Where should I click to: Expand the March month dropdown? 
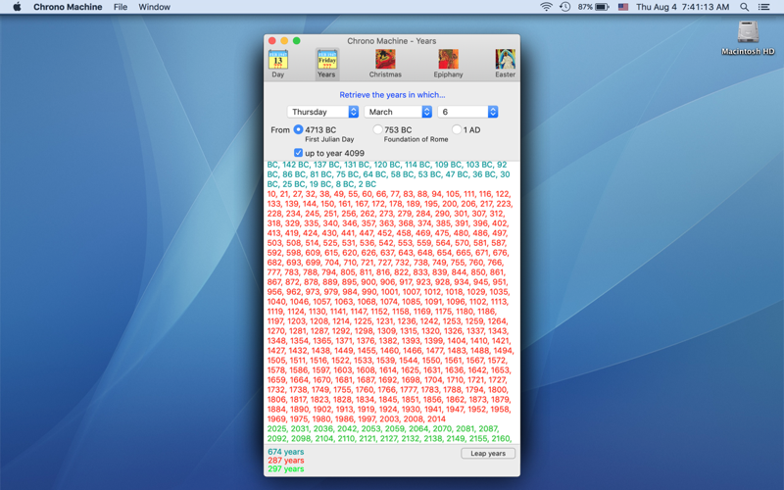tap(398, 112)
